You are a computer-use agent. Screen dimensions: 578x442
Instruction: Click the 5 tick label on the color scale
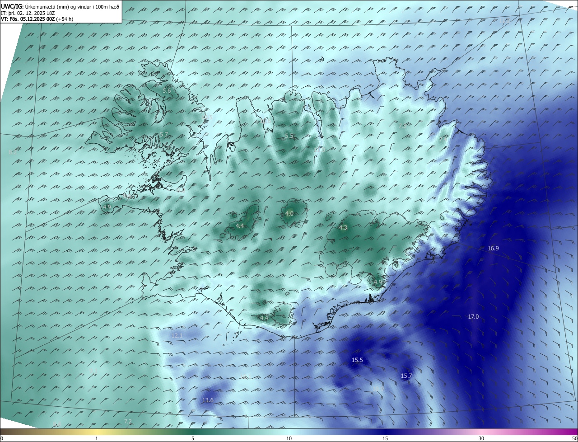(193, 438)
